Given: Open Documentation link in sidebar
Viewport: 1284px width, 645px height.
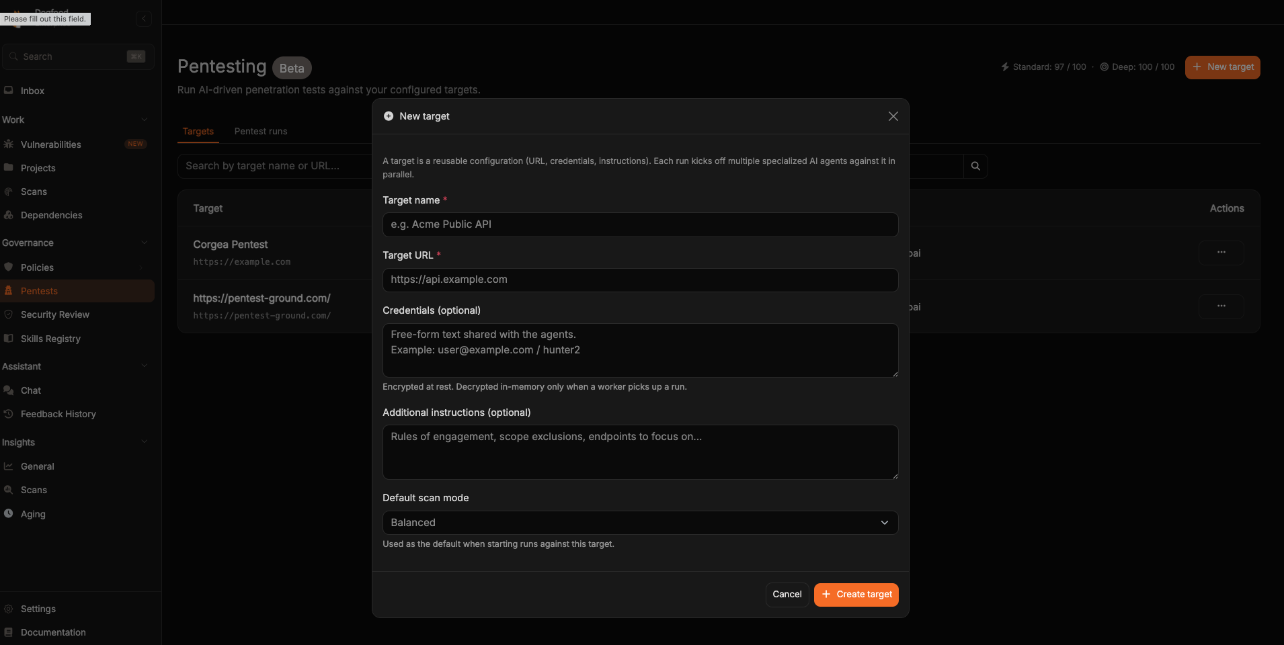Looking at the screenshot, I should coord(53,632).
